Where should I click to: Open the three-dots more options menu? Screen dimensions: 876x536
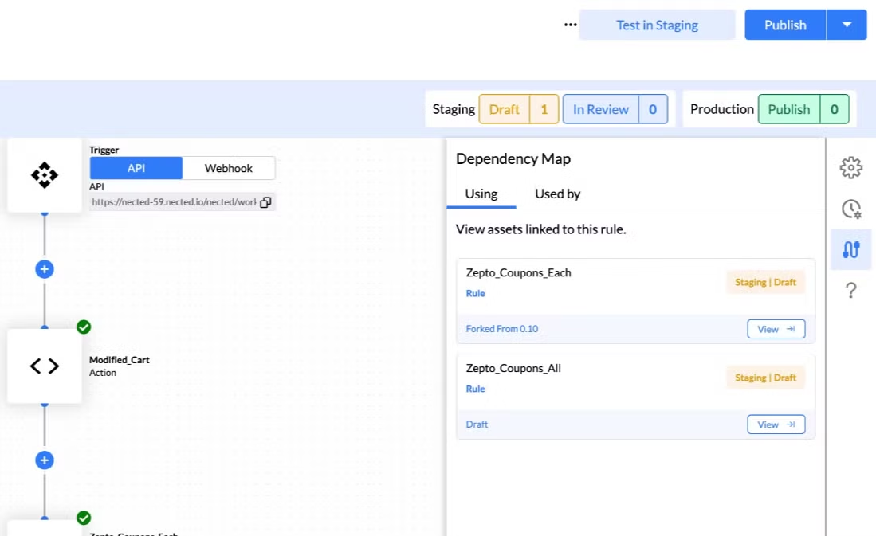[570, 25]
